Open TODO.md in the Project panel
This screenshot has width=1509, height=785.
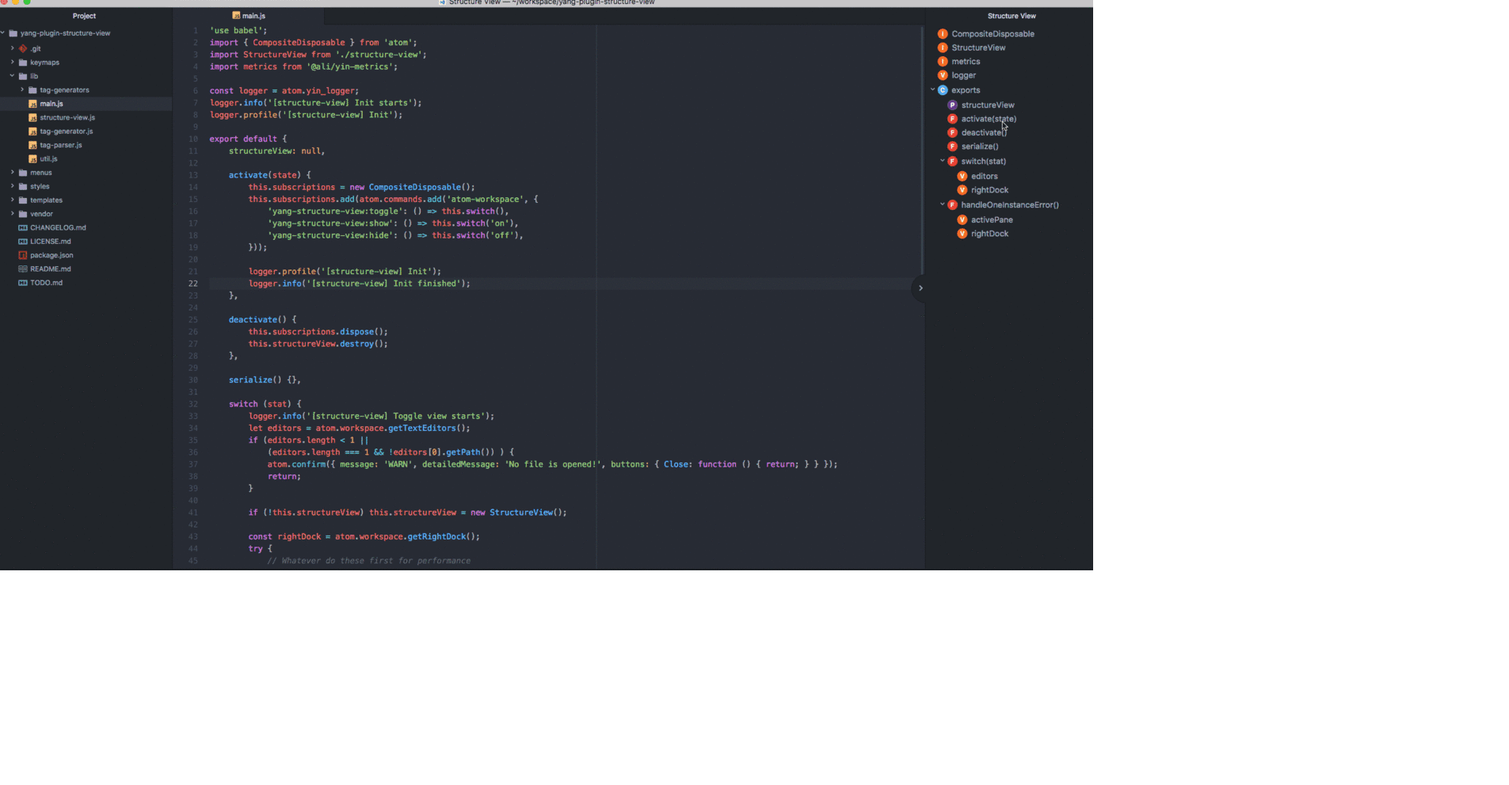[x=45, y=283]
